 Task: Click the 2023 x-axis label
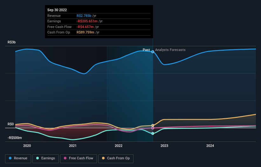(x=164, y=146)
